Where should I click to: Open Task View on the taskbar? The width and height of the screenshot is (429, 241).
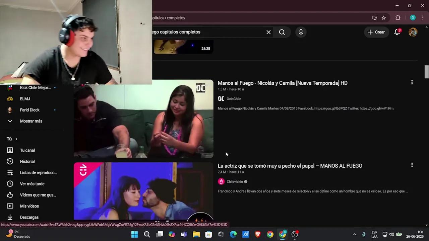click(160, 234)
